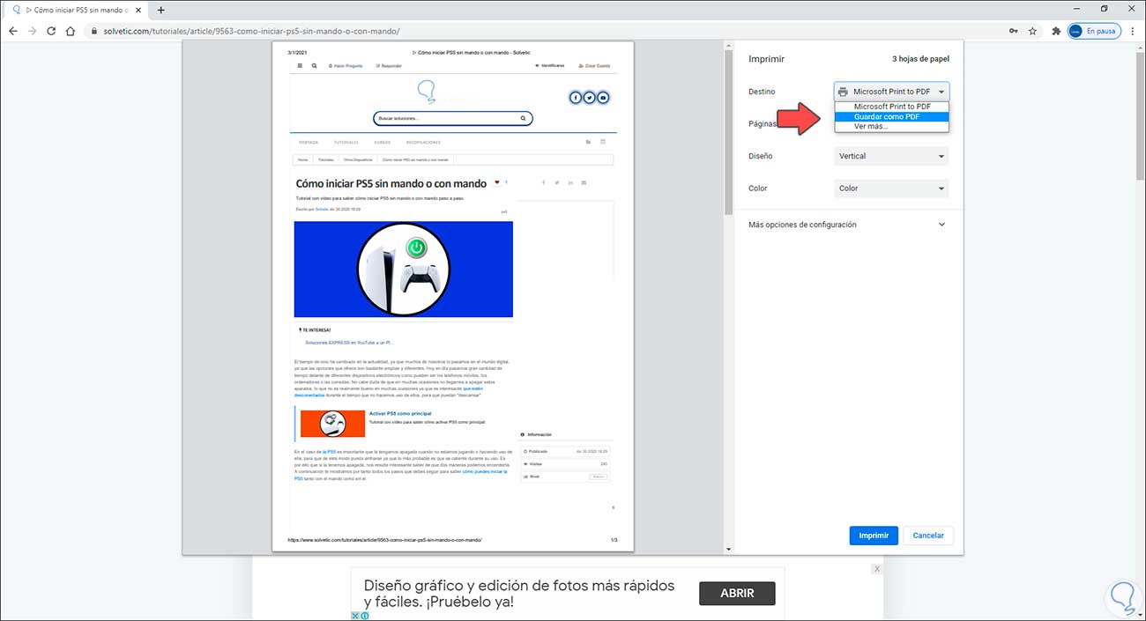Open saved passwords key icon in address bar
This screenshot has height=621, width=1146.
pos(1014,31)
